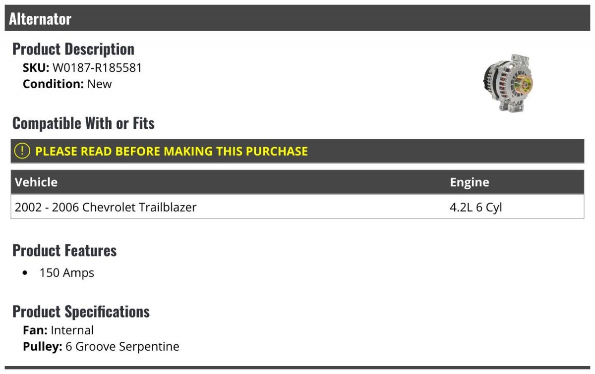Screen dimensions: 595x374
Task: Click the 4.2L 6 Cyl engine cell
Action: click(476, 207)
